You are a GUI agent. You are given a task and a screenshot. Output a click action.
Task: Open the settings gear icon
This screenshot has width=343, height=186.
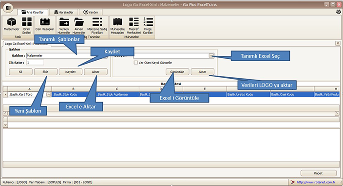click(338, 12)
